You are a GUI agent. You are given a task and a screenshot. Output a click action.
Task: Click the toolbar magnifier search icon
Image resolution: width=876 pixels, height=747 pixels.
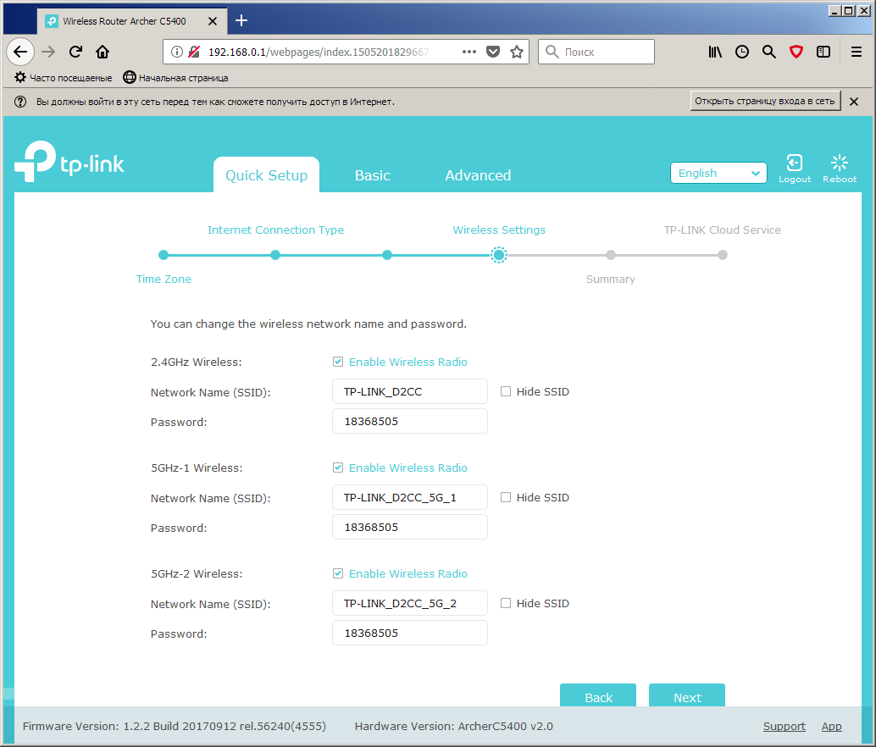coord(769,52)
